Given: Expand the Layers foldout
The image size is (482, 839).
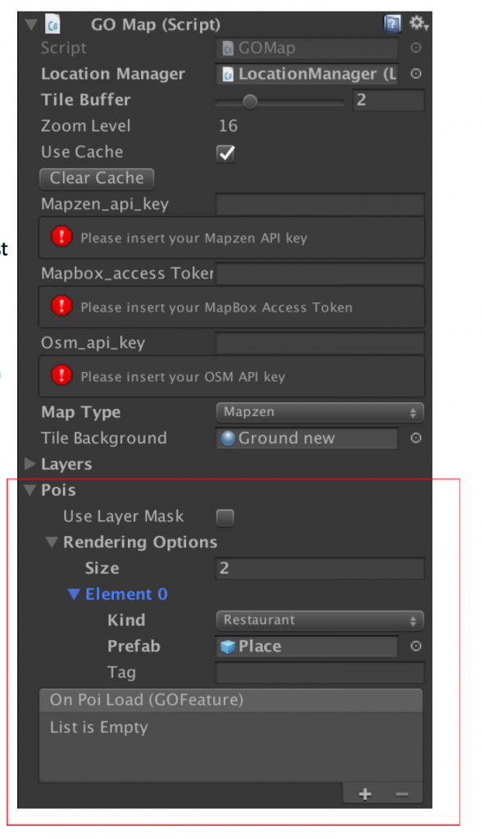Looking at the screenshot, I should click(x=30, y=464).
